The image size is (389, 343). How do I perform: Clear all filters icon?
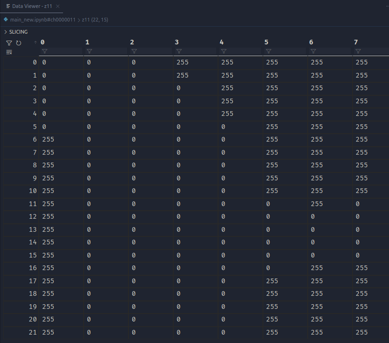(x=9, y=52)
